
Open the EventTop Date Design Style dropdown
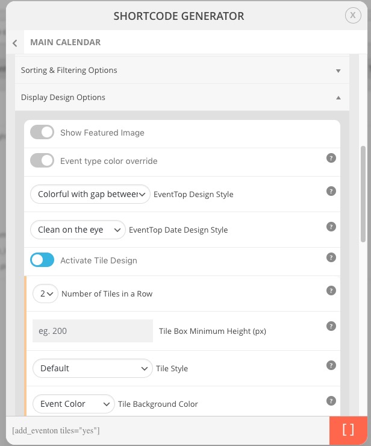[x=78, y=230]
